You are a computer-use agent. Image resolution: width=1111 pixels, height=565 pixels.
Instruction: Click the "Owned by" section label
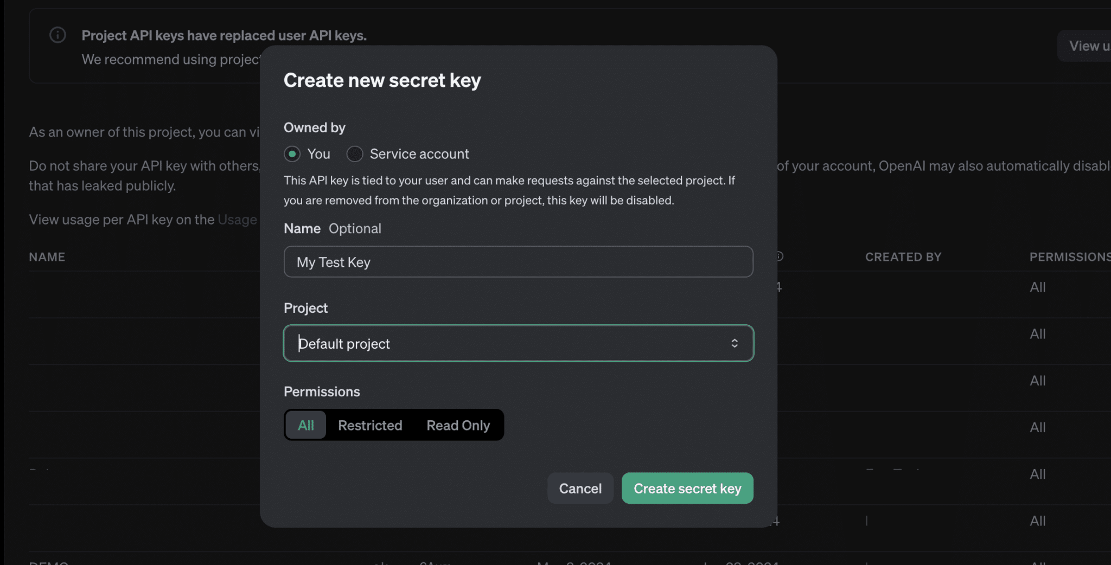click(314, 127)
